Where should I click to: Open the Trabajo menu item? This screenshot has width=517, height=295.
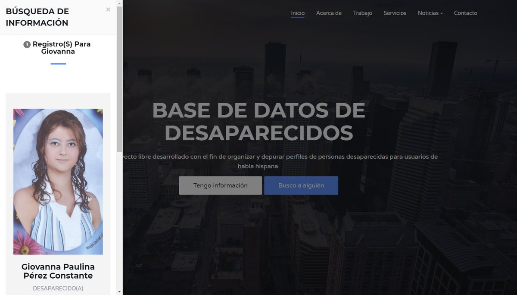pyautogui.click(x=362, y=13)
